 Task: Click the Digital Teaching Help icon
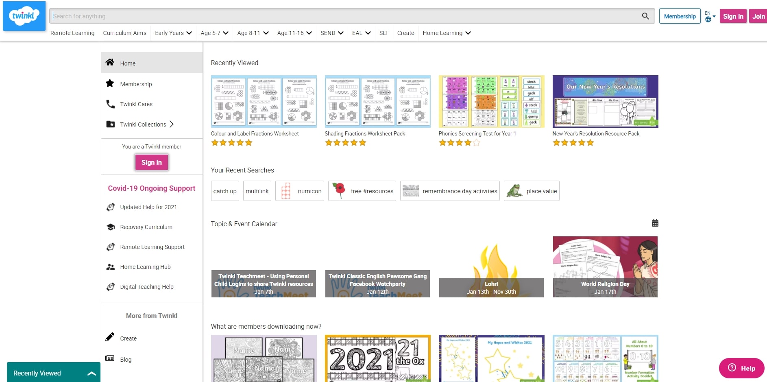pos(110,287)
